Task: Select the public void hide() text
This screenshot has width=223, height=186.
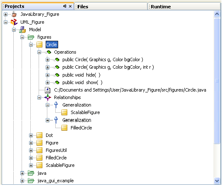Action: coord(81,75)
